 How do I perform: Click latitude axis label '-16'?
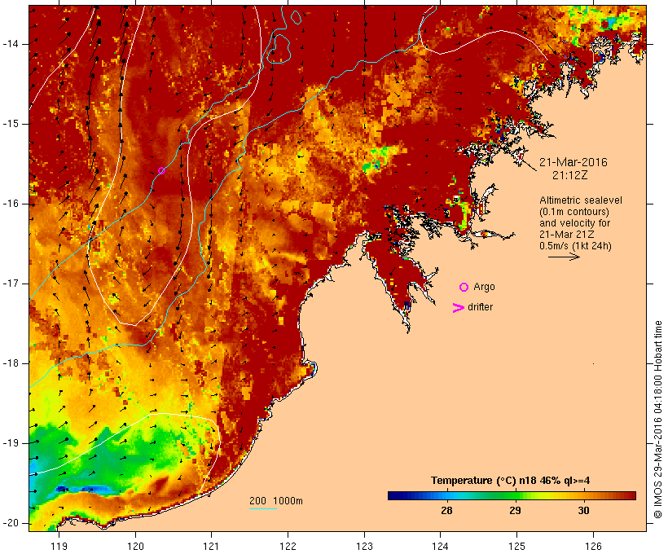point(10,204)
